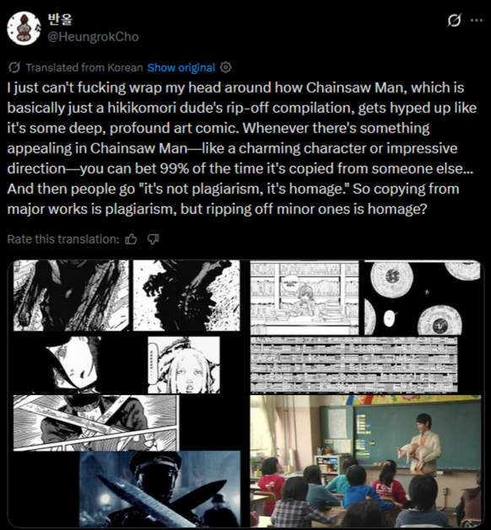The height and width of the screenshot is (530, 491).
Task: Click the Translated from Korean label
Action: point(84,67)
